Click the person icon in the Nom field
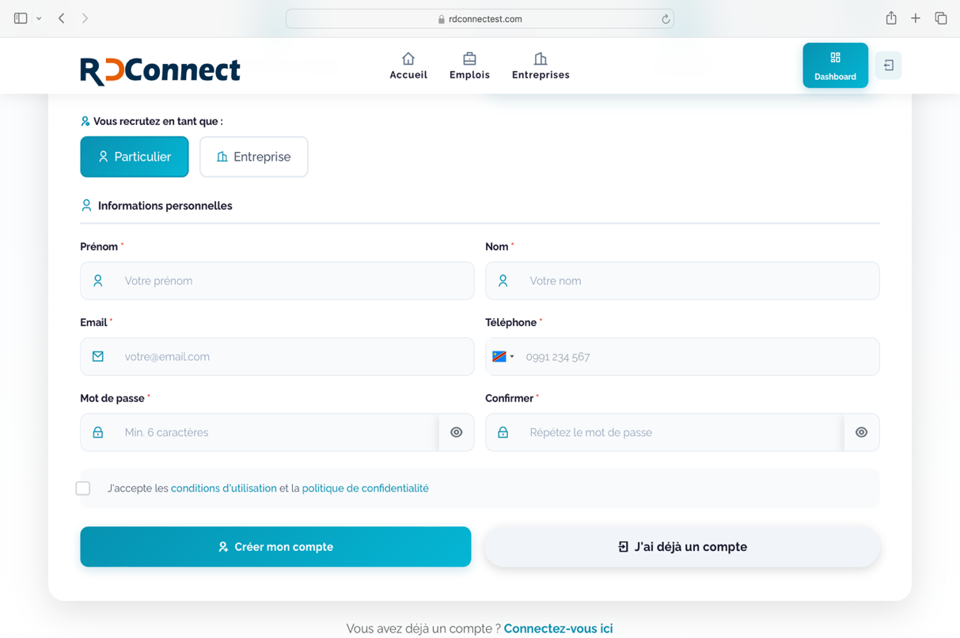Viewport: 960px width, 638px height. coord(503,280)
